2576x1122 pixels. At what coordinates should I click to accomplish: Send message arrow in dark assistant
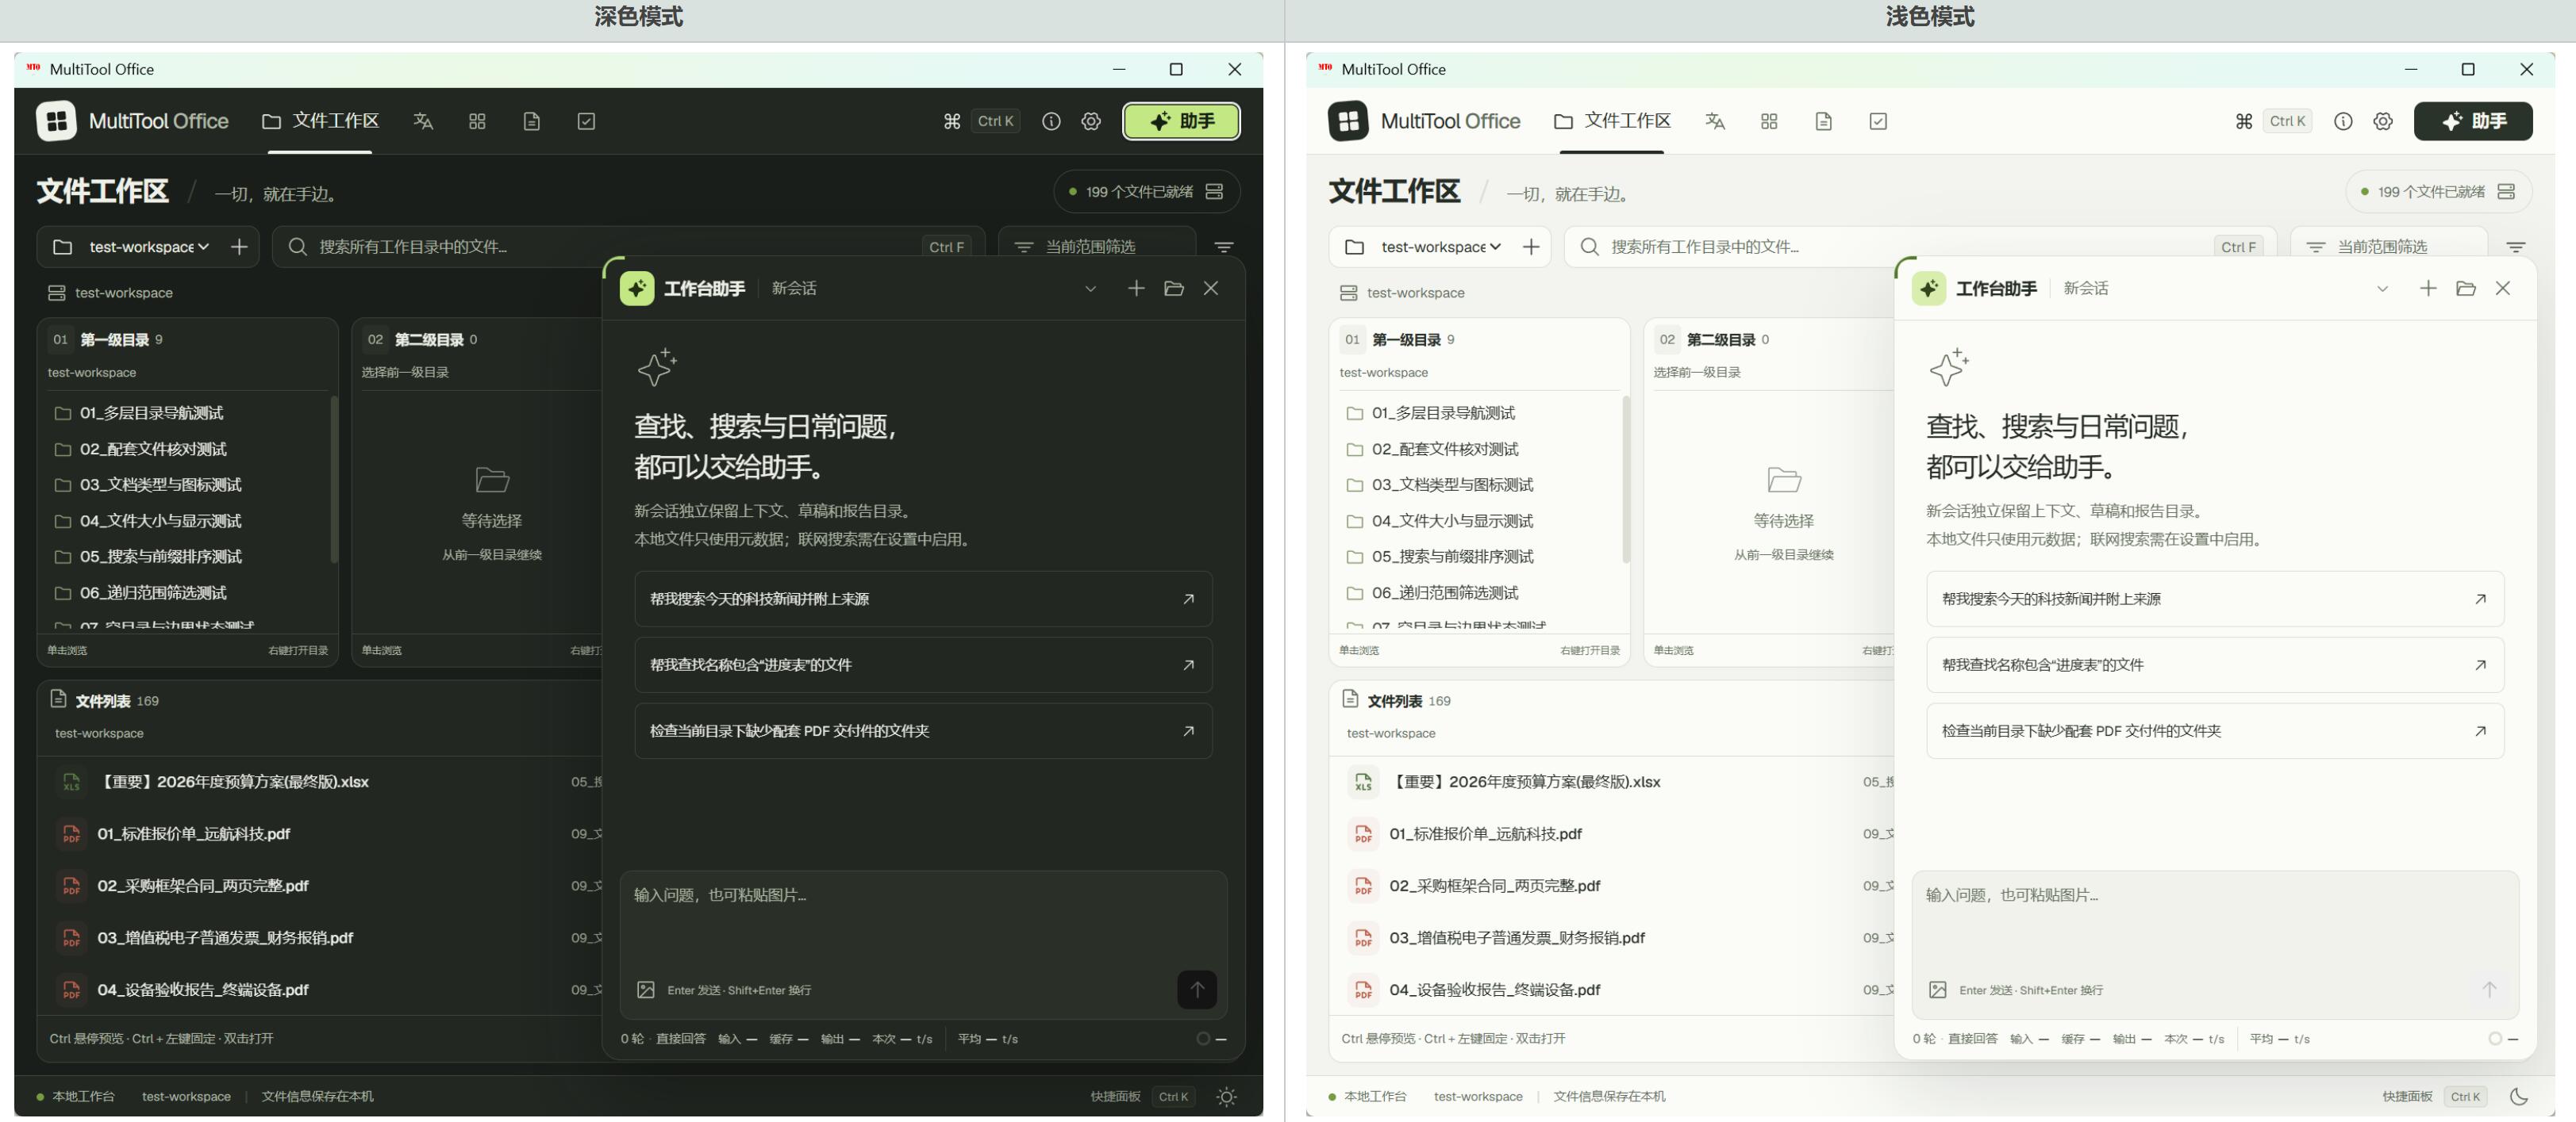coord(1197,989)
